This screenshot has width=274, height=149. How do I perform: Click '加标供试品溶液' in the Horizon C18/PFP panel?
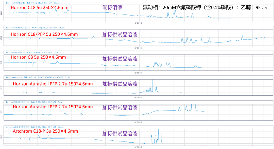[x=120, y=35]
